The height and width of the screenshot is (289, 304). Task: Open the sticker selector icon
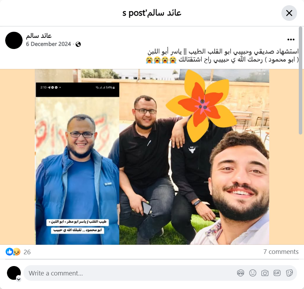click(x=289, y=273)
